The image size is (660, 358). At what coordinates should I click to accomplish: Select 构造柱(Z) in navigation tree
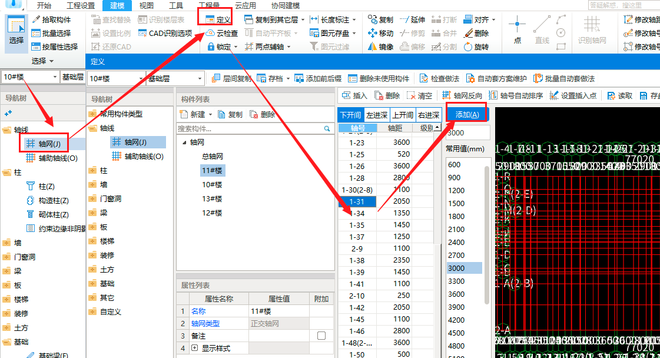(x=48, y=200)
